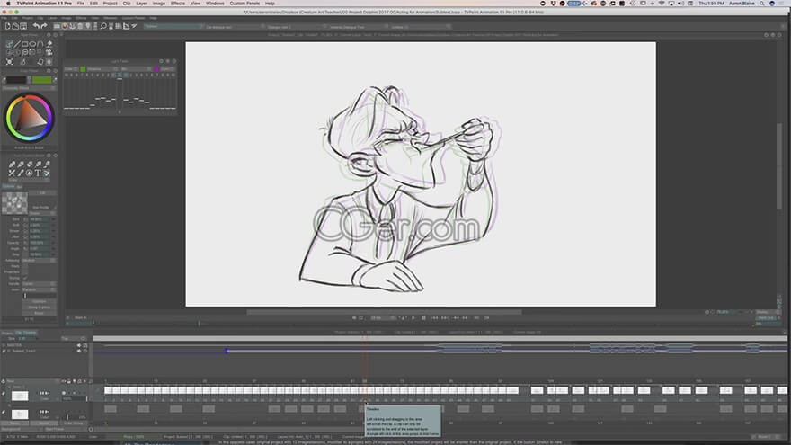Toggle the next-frames purple swatch in Light Table
The width and height of the screenshot is (791, 445).
[x=156, y=69]
